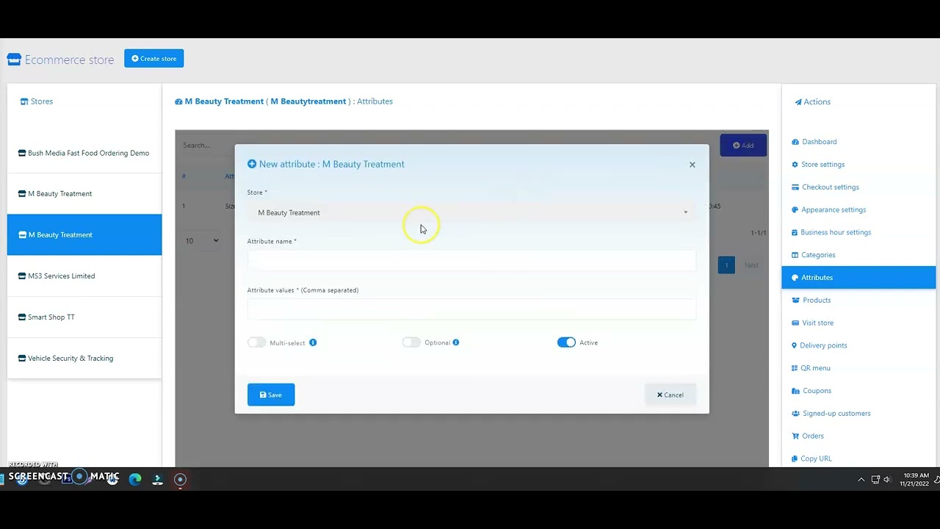Image resolution: width=940 pixels, height=529 pixels.
Task: Click the Microsoft Edge taskbar icon
Action: coord(135,480)
